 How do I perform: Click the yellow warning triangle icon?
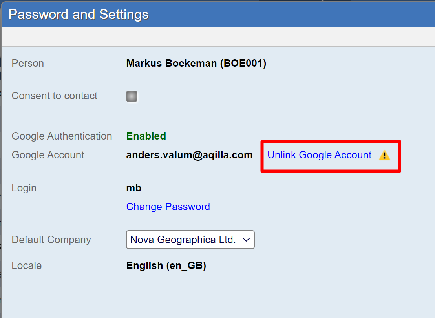point(384,156)
